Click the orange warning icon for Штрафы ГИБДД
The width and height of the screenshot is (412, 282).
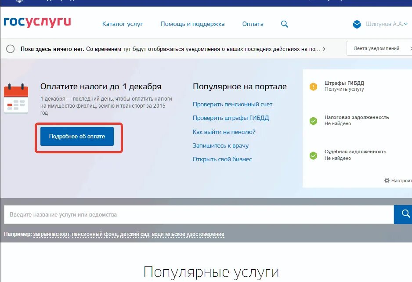313,87
